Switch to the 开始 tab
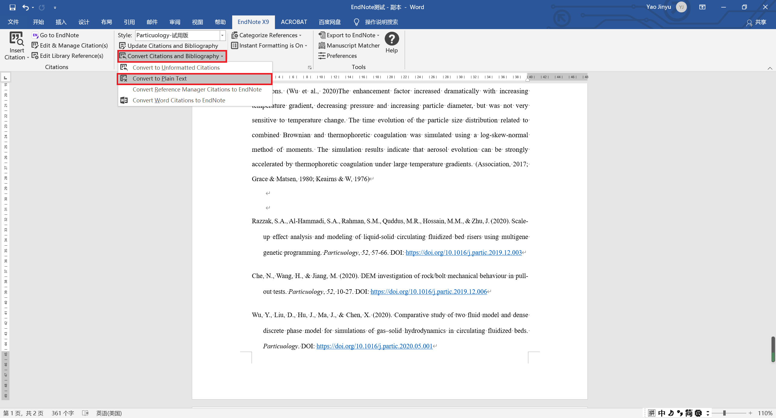Image resolution: width=776 pixels, height=418 pixels. tap(38, 22)
